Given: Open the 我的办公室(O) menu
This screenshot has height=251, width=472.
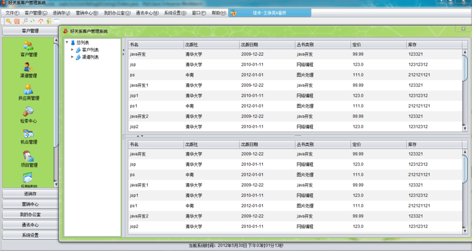Looking at the screenshot, I should [117, 13].
